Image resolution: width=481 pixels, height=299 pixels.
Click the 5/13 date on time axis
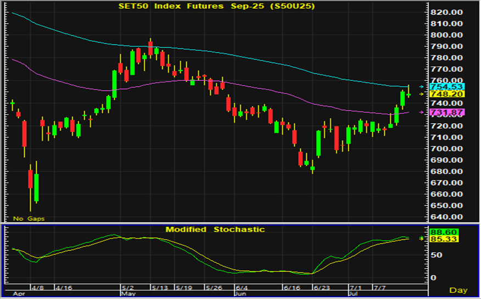point(160,287)
